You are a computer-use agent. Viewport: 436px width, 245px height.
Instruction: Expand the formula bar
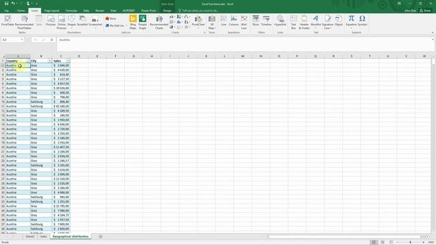tap(433, 39)
